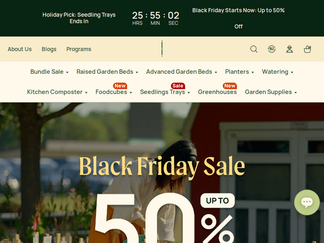Click the Sale badge above Seedlings Trays
Image resolution: width=324 pixels, height=243 pixels.
(178, 86)
